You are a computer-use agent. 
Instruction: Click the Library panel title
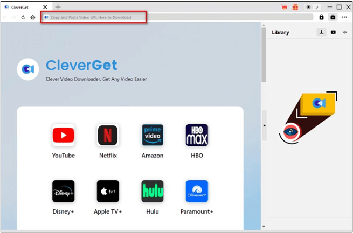click(280, 32)
